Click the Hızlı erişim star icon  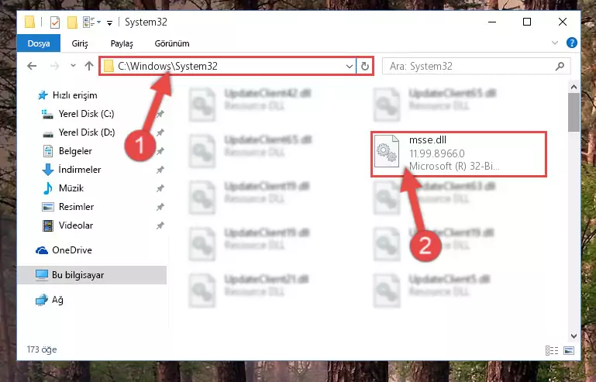click(x=43, y=95)
